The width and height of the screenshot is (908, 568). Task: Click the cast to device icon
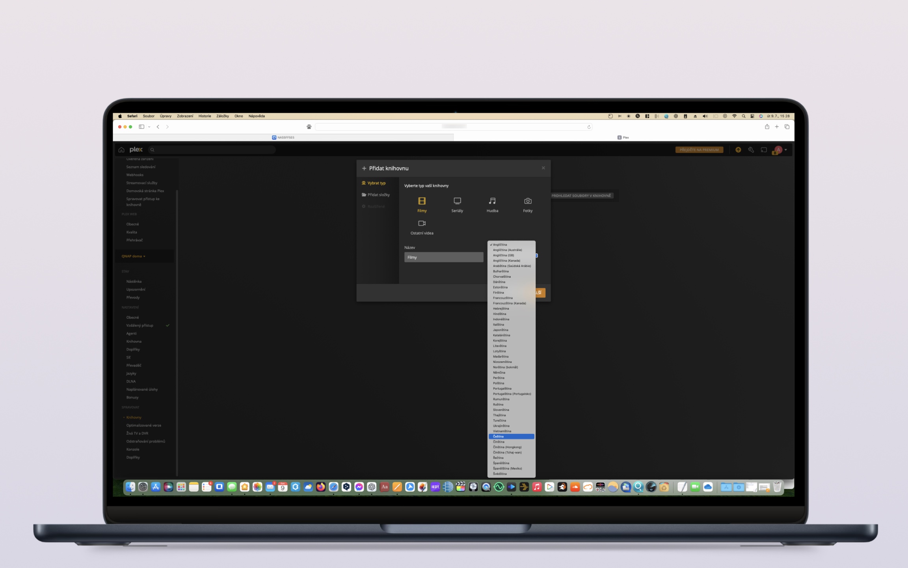[764, 150]
